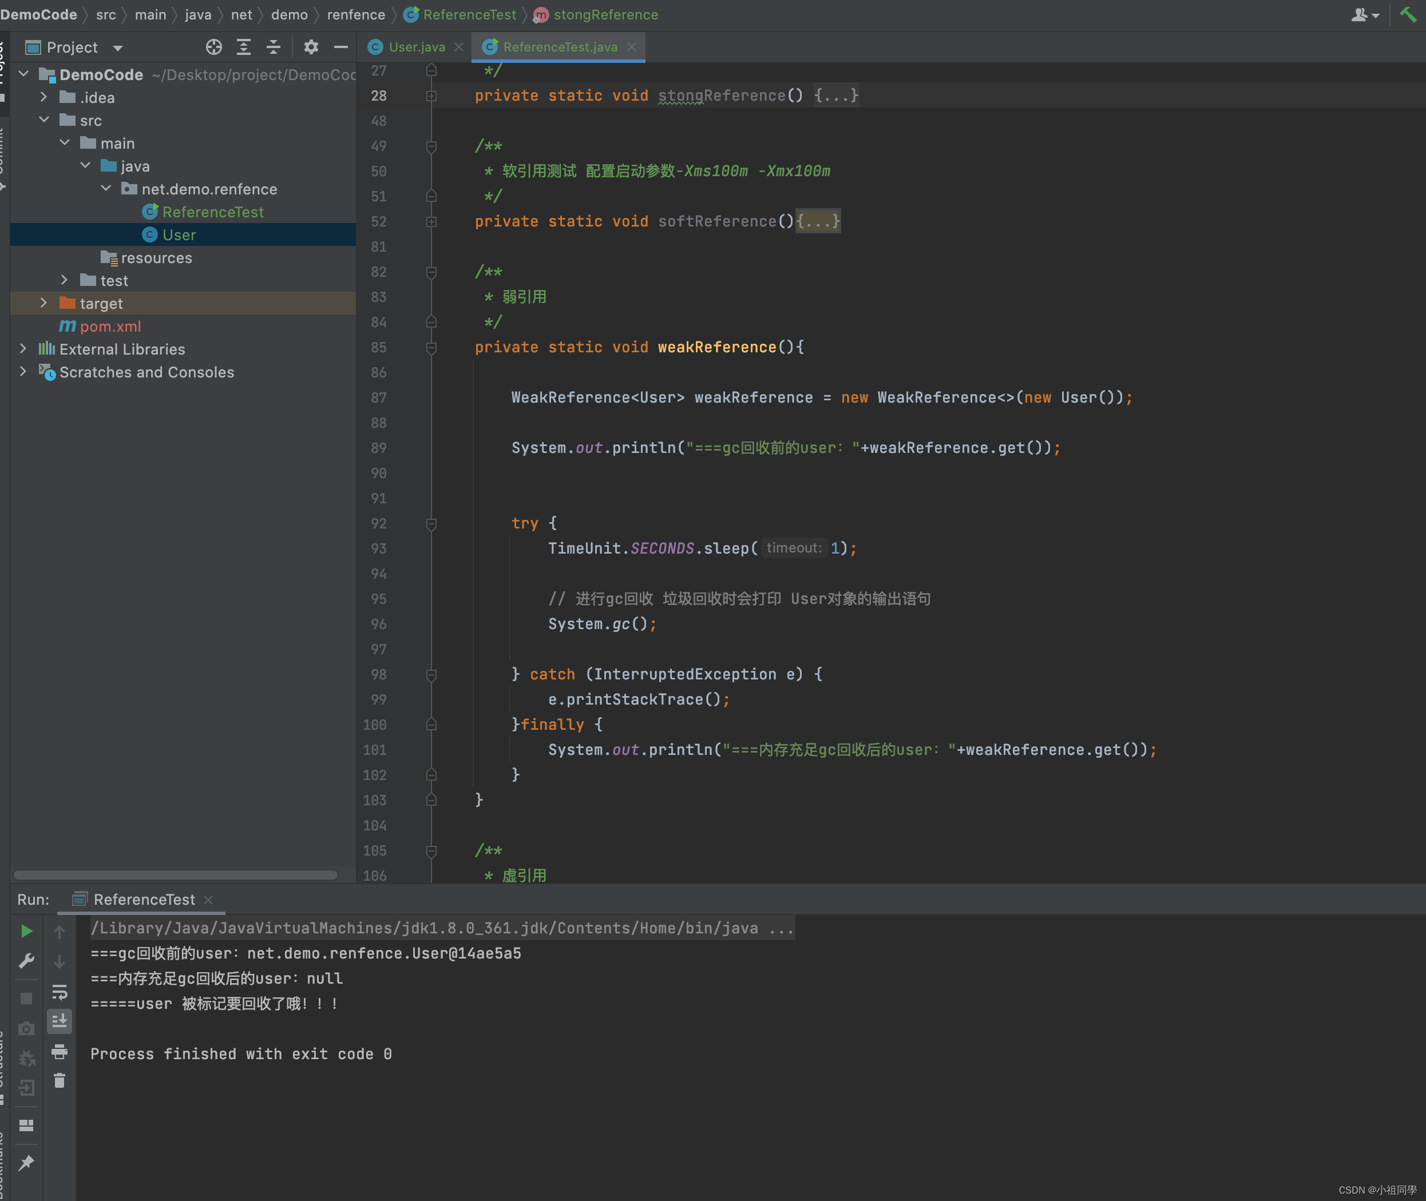Click the green Rerun button in Run panel
The image size is (1426, 1201).
26,930
